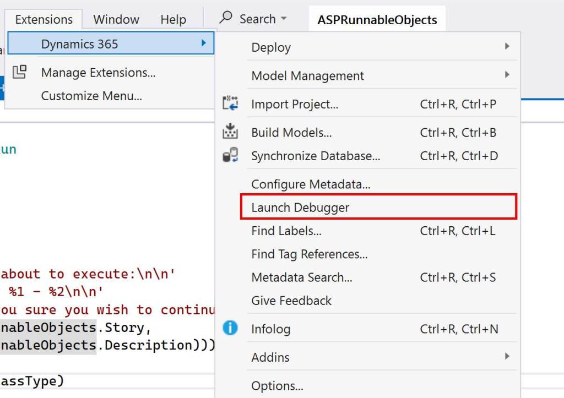This screenshot has width=564, height=398.
Task: Expand the Model Management submenu arrow
Action: [507, 75]
